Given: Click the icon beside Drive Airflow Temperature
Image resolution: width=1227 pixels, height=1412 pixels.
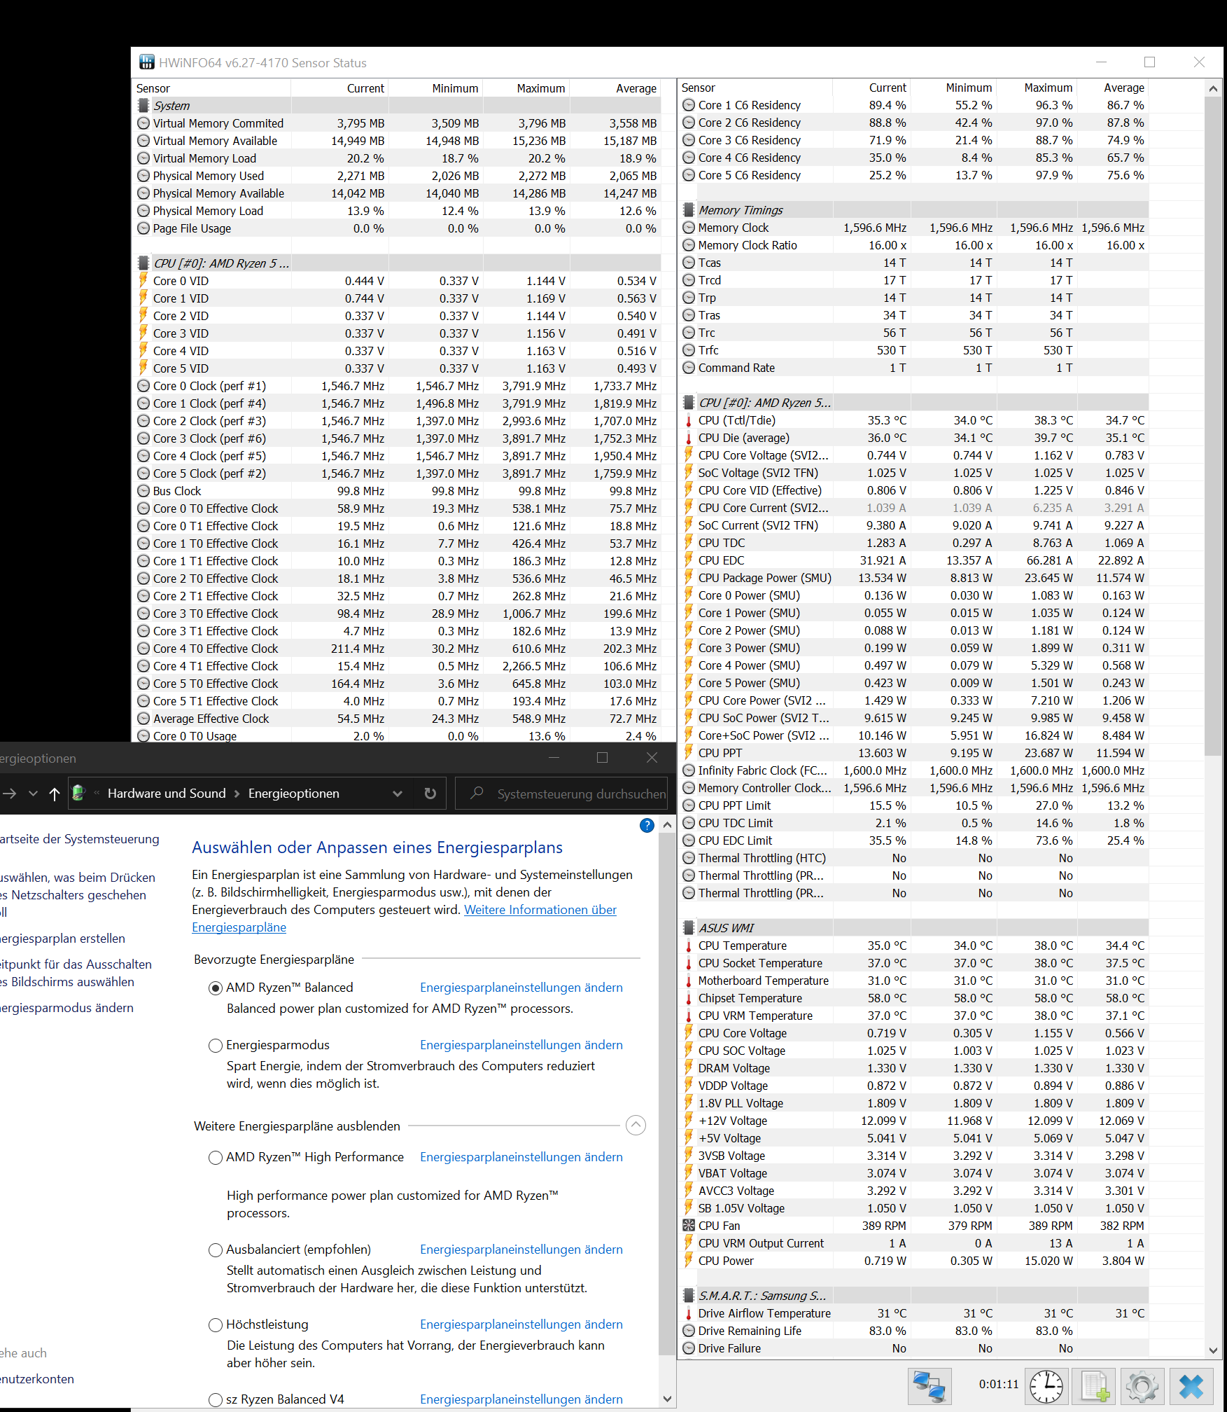Looking at the screenshot, I should pyautogui.click(x=689, y=1313).
